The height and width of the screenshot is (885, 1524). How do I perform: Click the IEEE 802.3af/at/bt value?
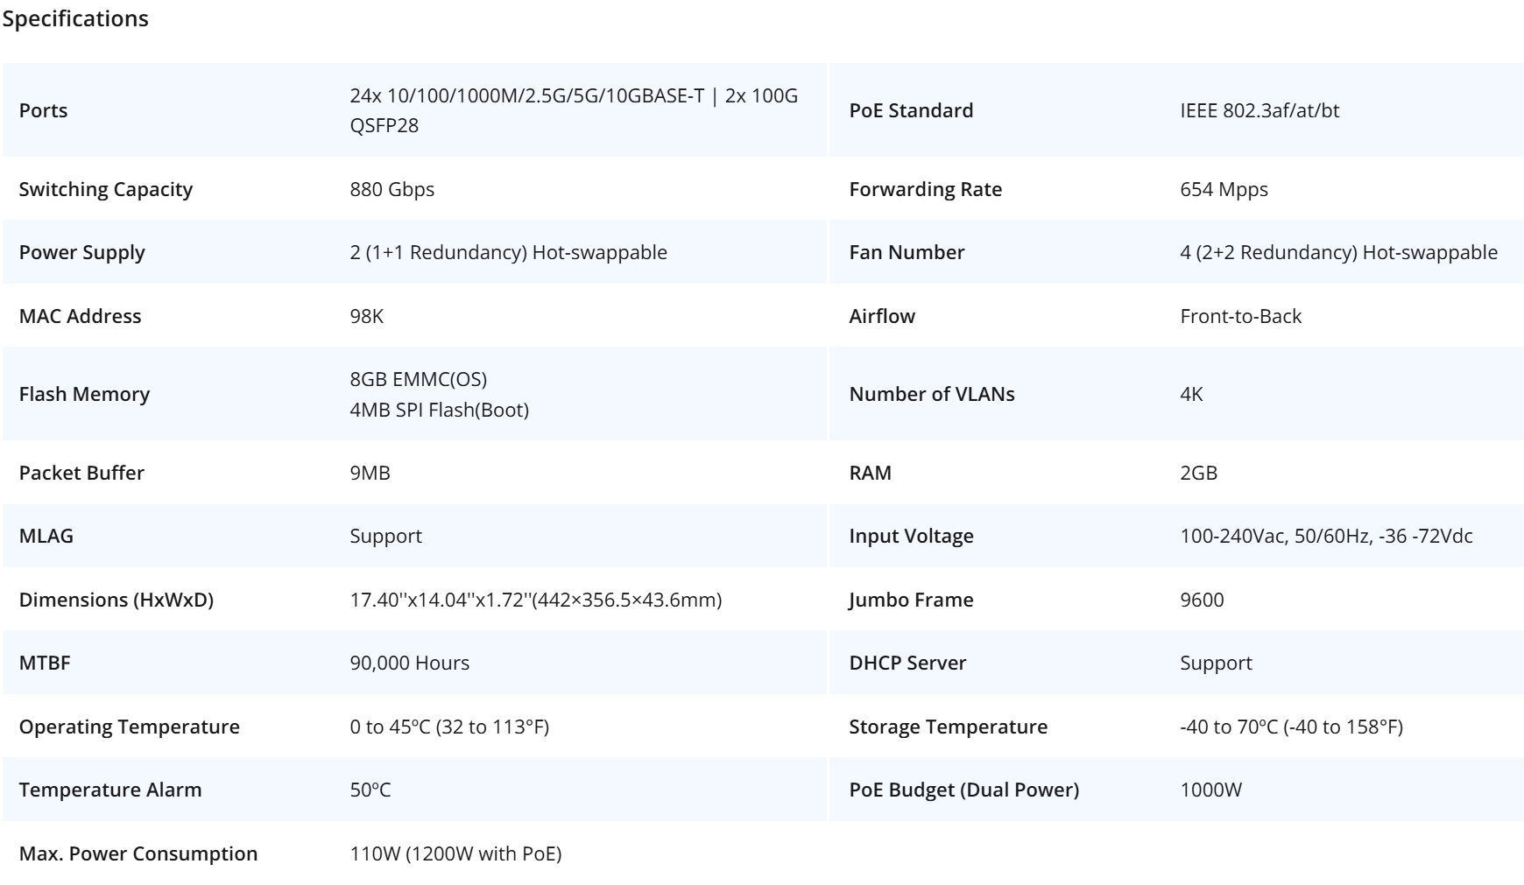1259,110
